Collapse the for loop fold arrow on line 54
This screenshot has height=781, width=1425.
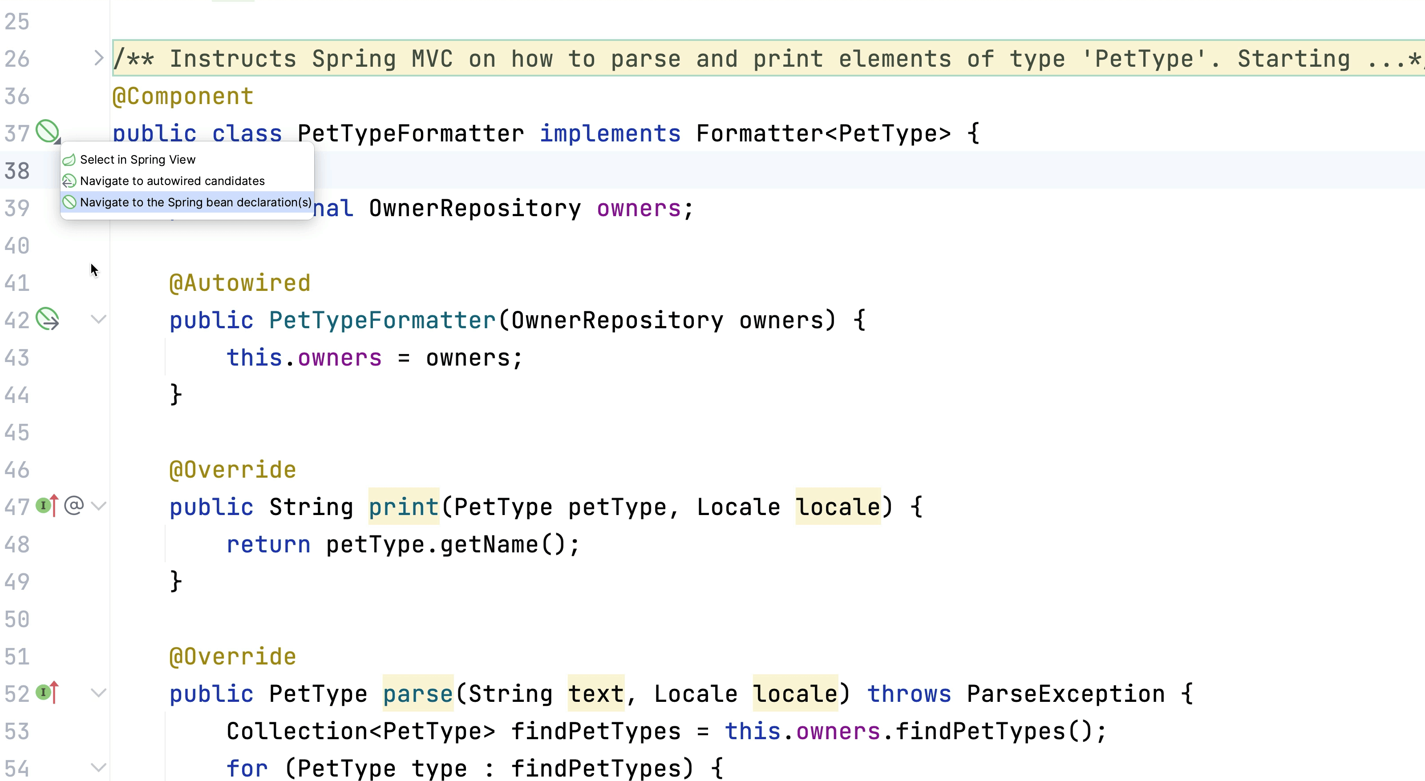98,767
